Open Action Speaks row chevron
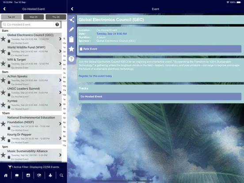 60,80
